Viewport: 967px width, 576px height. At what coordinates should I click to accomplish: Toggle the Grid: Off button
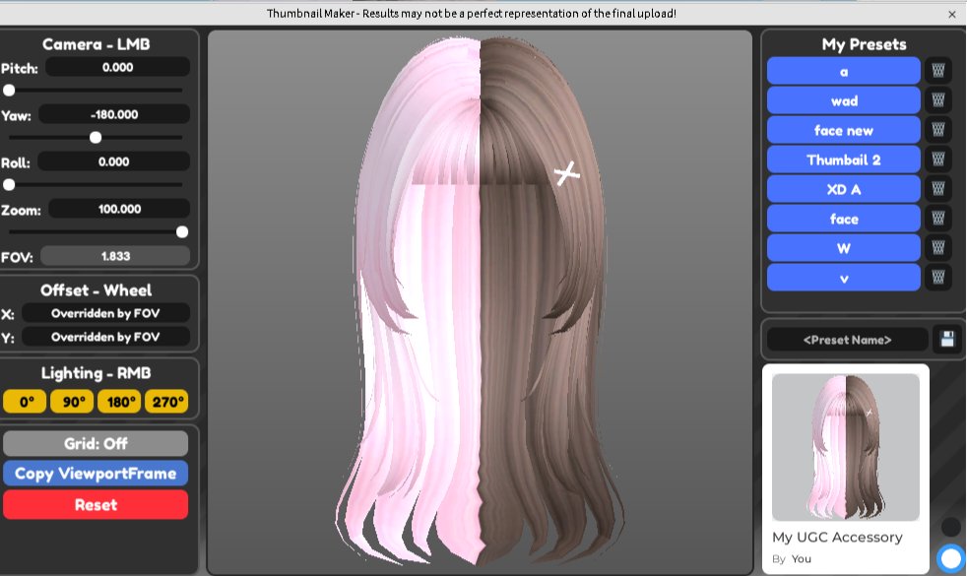[x=96, y=443]
